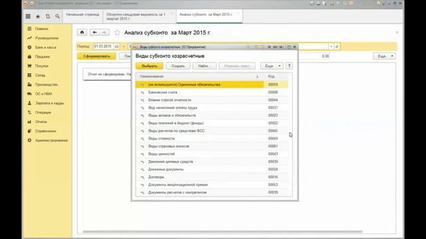This screenshot has height=239, width=426.
Task: Click the Отчеты chart icon
Action: click(29, 121)
